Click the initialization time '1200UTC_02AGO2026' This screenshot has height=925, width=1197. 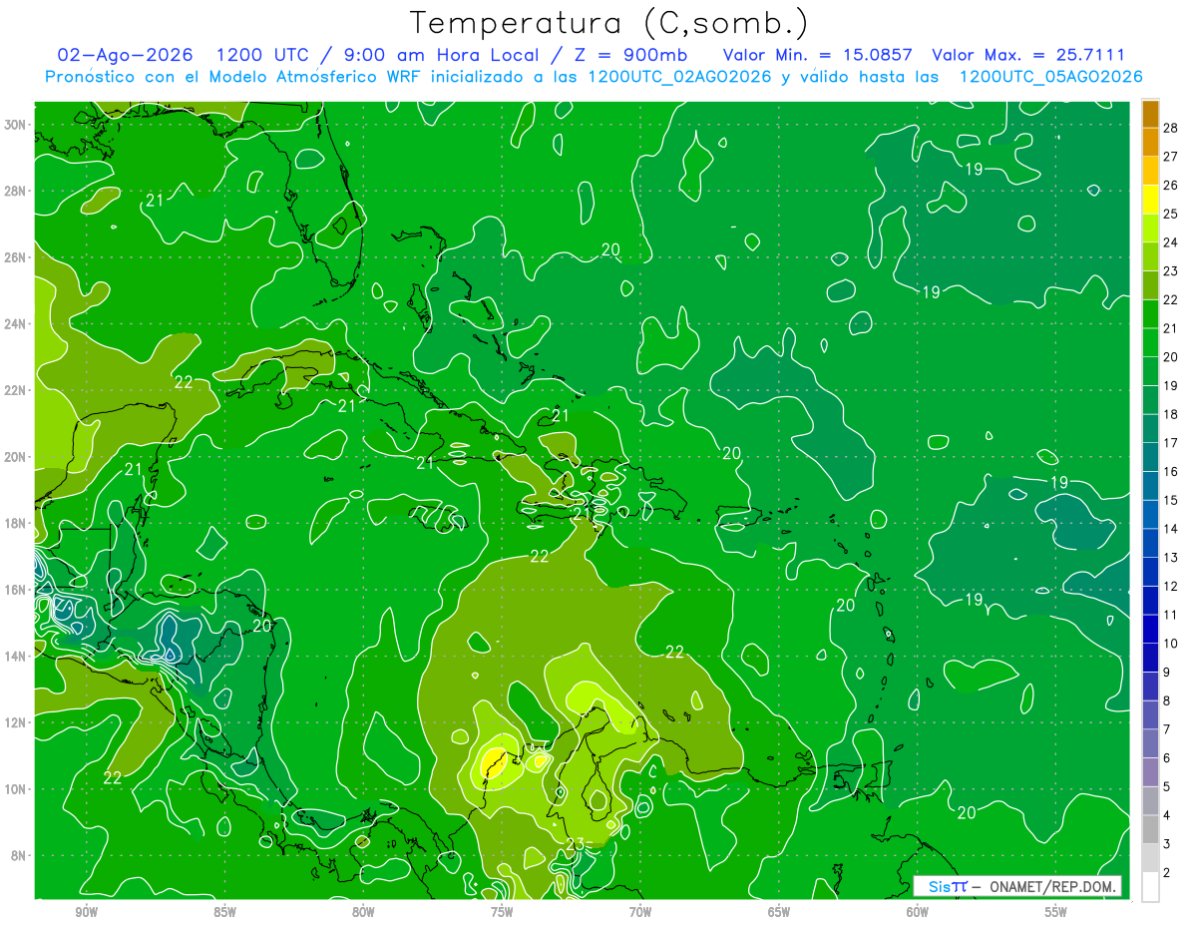(679, 77)
